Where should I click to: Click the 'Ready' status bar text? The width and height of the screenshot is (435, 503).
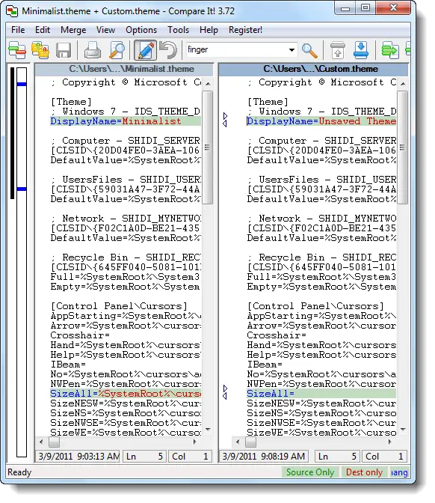pyautogui.click(x=19, y=472)
